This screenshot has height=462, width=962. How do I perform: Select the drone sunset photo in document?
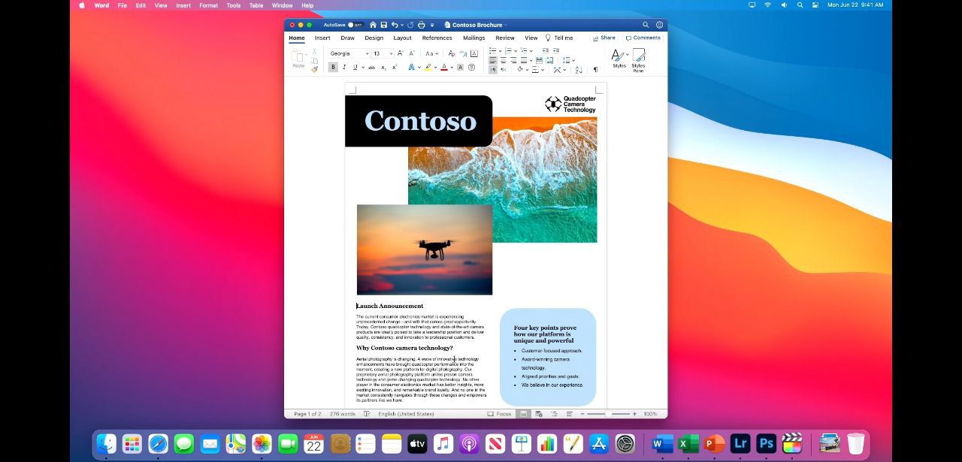(x=425, y=249)
